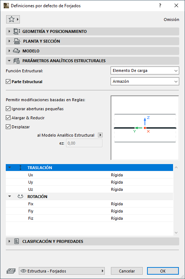Click the Clasificación y Propiedades list icon
Viewport: 185px width, 279px height.
pyautogui.click(x=17, y=241)
